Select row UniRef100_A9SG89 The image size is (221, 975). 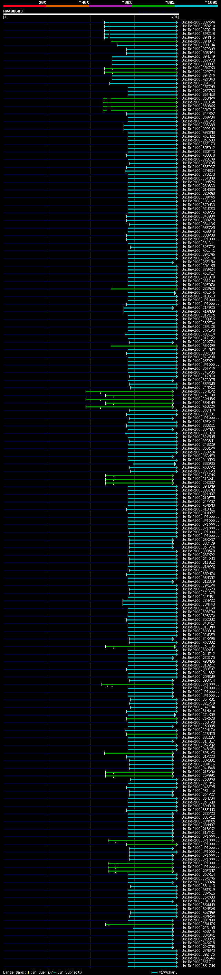198,125
